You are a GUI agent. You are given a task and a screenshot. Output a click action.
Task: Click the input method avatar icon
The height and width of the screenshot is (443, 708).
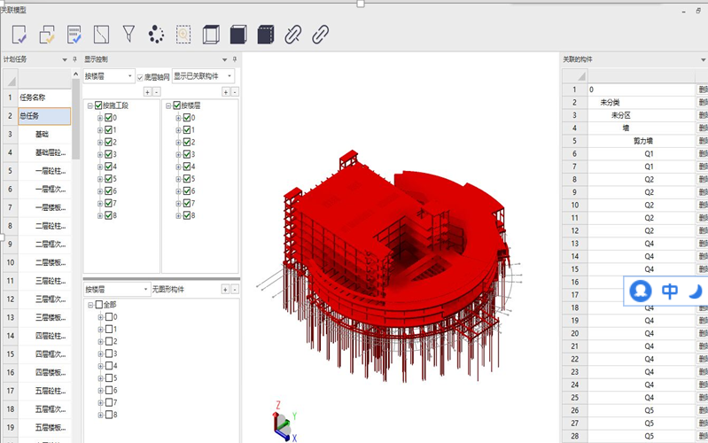[641, 291]
